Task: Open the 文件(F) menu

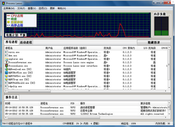Action: (21, 8)
